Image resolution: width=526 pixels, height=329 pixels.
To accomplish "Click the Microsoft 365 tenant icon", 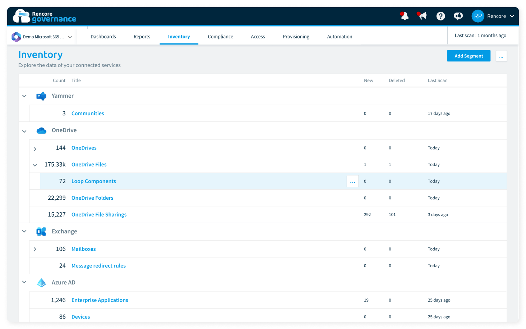I will [16, 37].
